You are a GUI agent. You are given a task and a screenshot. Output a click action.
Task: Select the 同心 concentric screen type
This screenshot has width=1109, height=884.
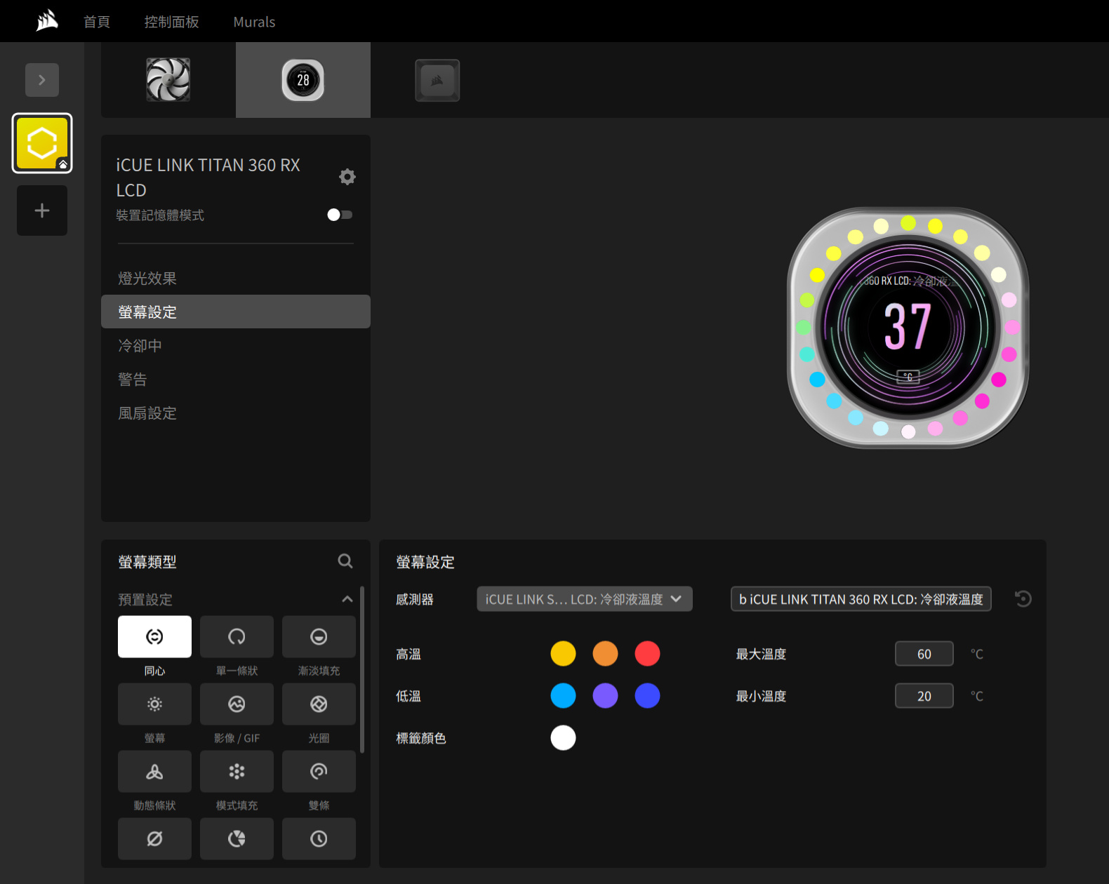point(154,636)
